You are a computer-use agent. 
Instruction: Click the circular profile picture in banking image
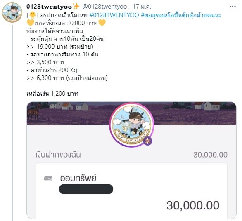pyautogui.click(x=131, y=125)
